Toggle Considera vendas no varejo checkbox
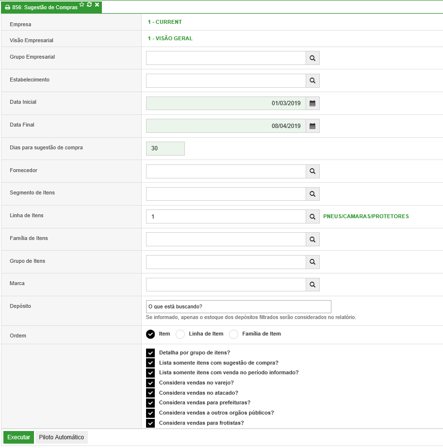This screenshot has height=448, width=443. pos(150,383)
